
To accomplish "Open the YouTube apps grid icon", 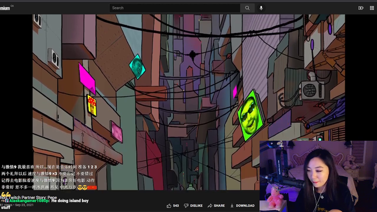I will (x=372, y=8).
